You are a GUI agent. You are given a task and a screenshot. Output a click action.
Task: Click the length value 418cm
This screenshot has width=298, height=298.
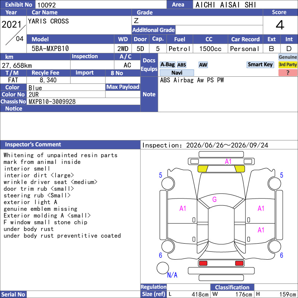(x=200, y=294)
